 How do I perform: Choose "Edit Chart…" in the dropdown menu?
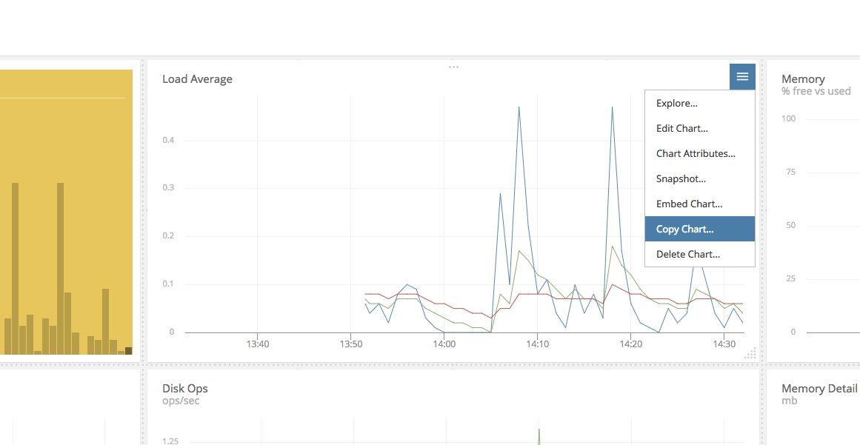coord(681,128)
